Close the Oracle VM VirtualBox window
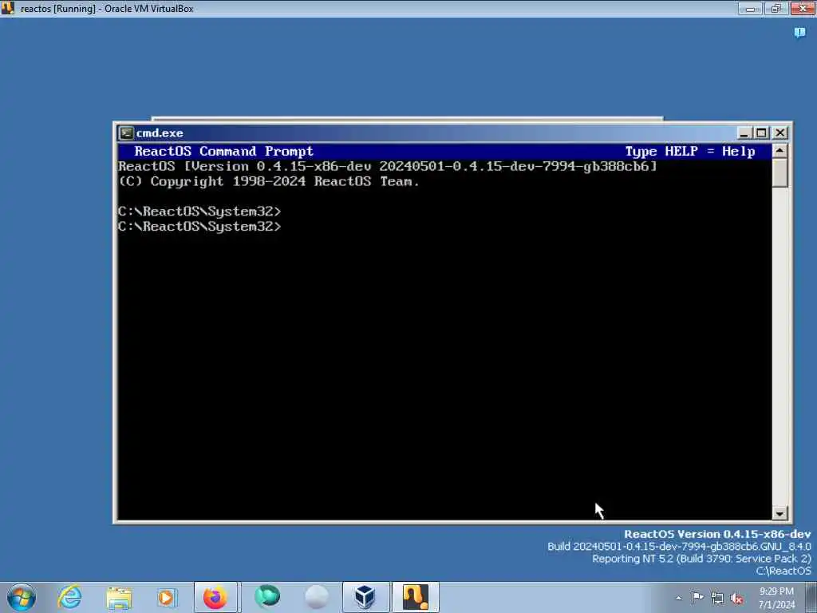 pyautogui.click(x=803, y=8)
